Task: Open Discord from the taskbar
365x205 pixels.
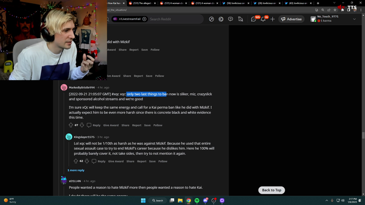Action: [x=205, y=200]
